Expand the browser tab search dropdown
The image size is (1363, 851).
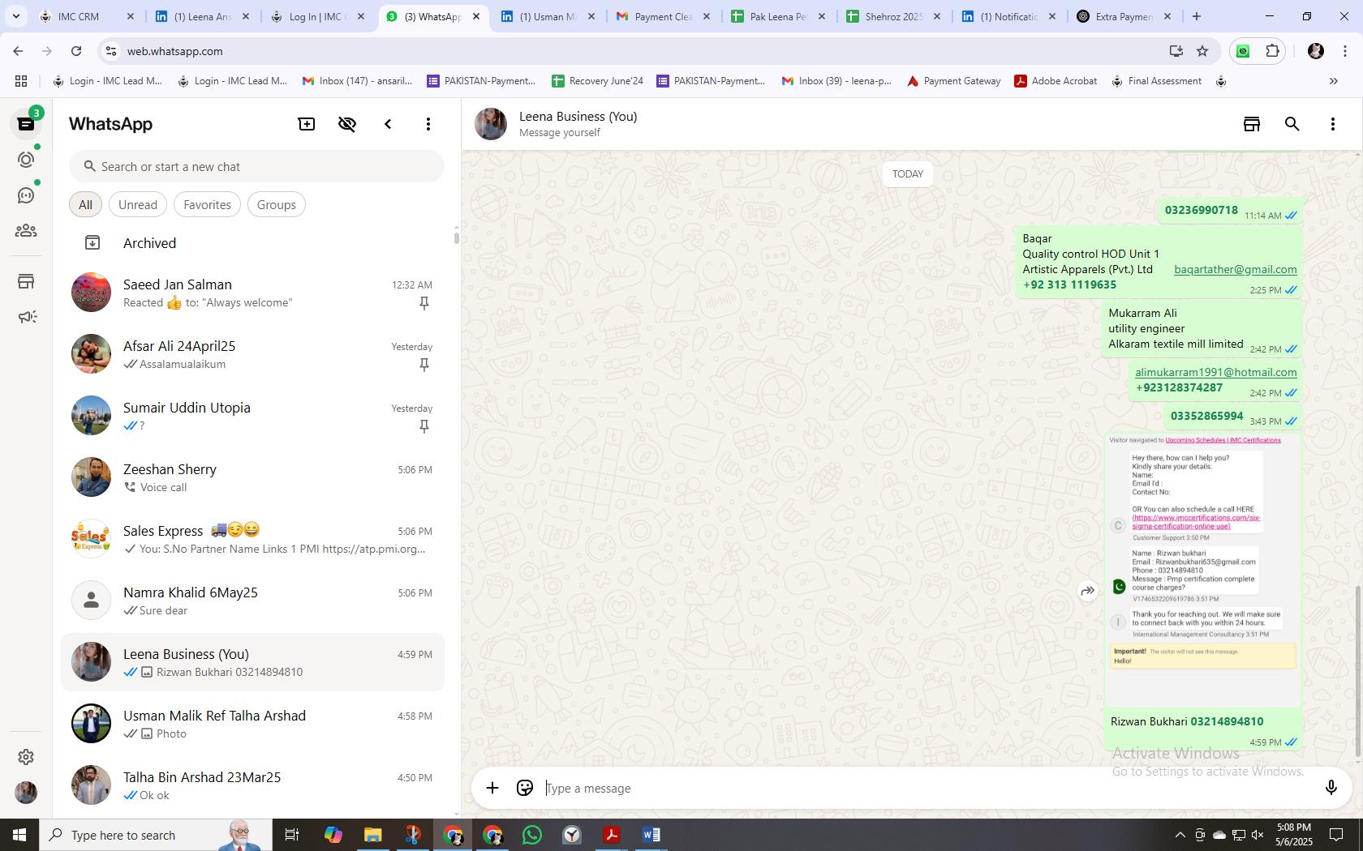point(15,16)
